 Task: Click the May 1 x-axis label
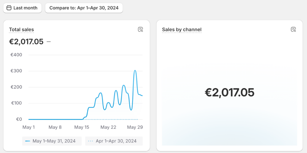[x=29, y=127]
